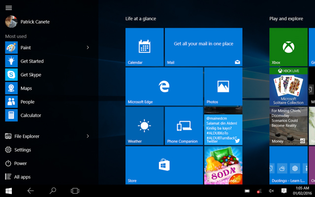Click the Life at a glance heading
The width and height of the screenshot is (315, 197).
[x=141, y=19]
